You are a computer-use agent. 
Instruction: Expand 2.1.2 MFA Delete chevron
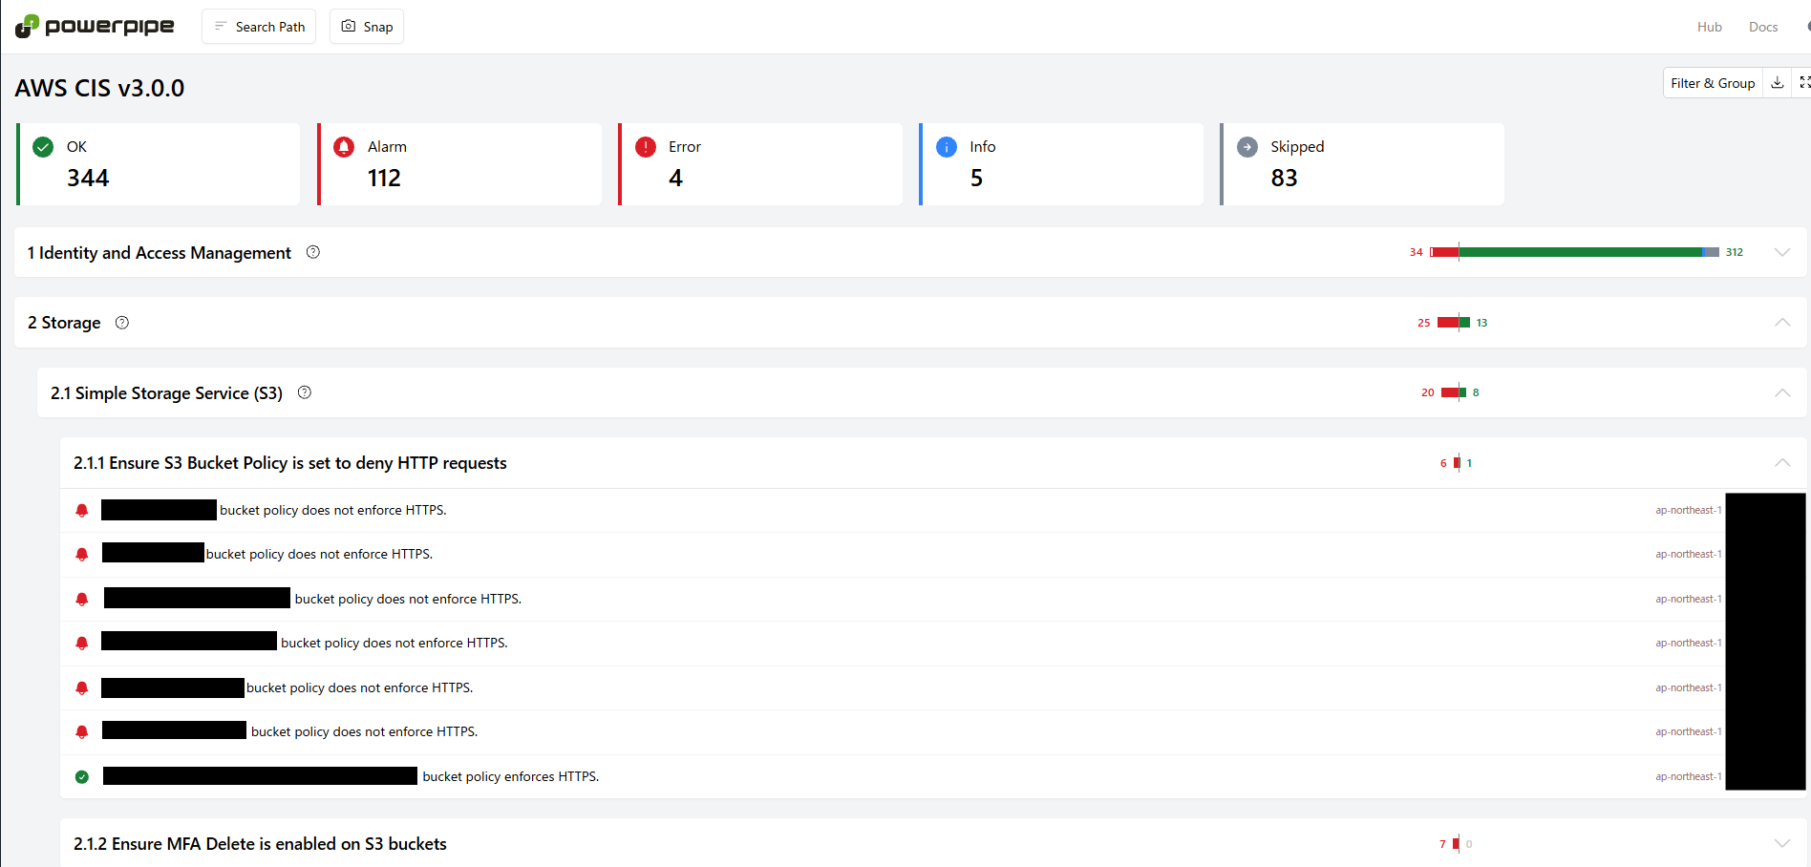(x=1781, y=843)
